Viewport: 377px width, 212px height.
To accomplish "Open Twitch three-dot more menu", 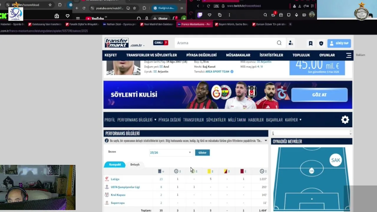I will [x=229, y=15].
